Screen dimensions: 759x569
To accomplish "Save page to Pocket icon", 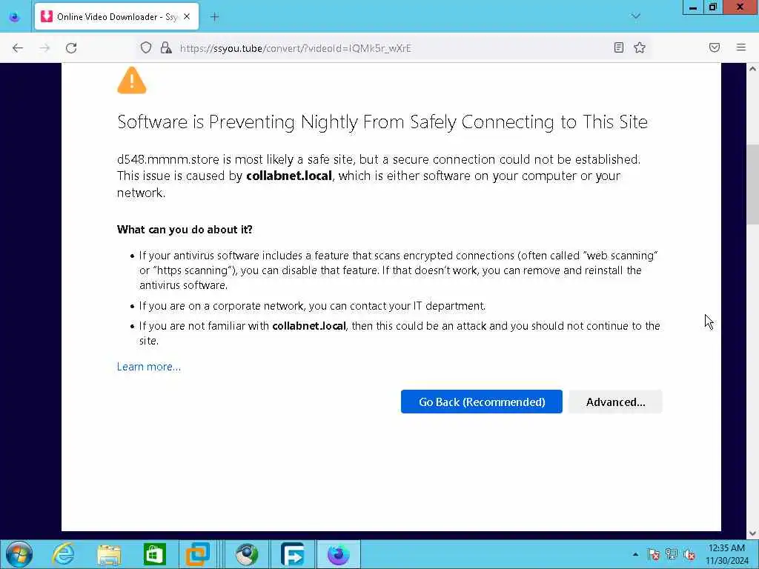I will coord(714,47).
